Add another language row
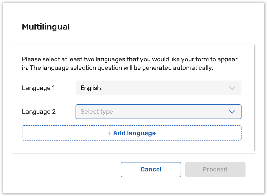 (x=131, y=133)
